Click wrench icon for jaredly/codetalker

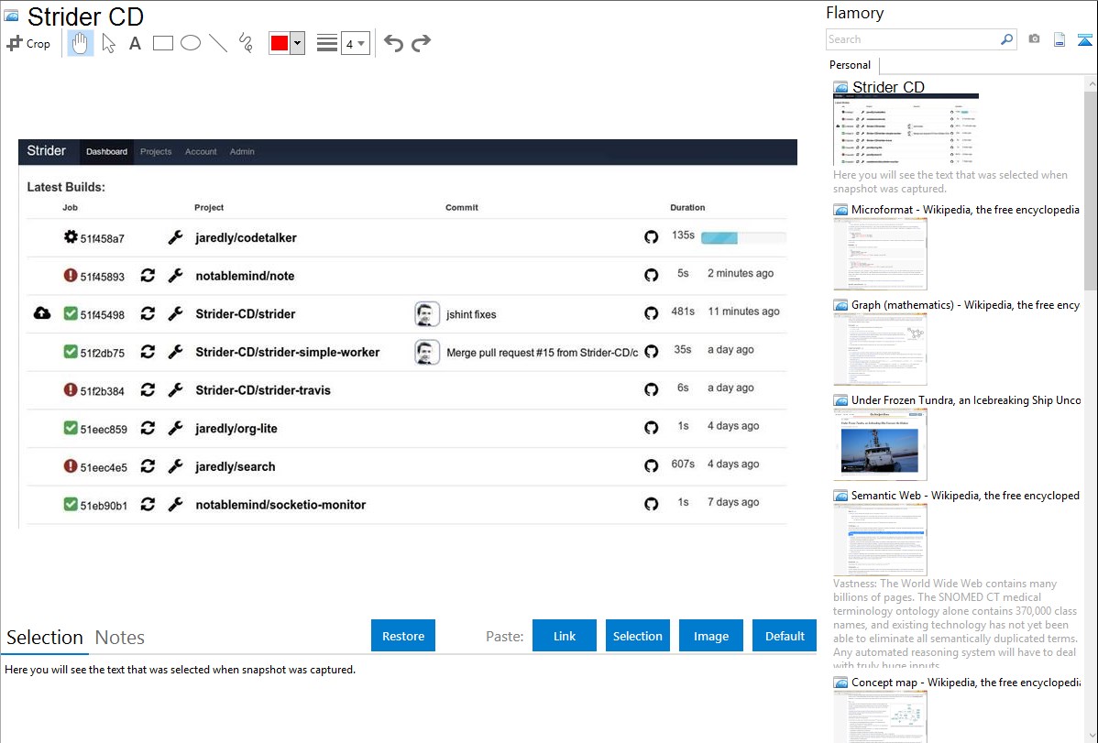[x=175, y=237]
